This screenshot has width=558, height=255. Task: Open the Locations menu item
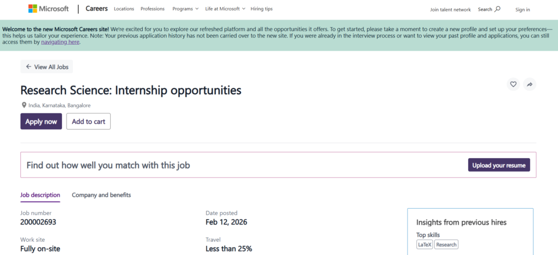(124, 9)
